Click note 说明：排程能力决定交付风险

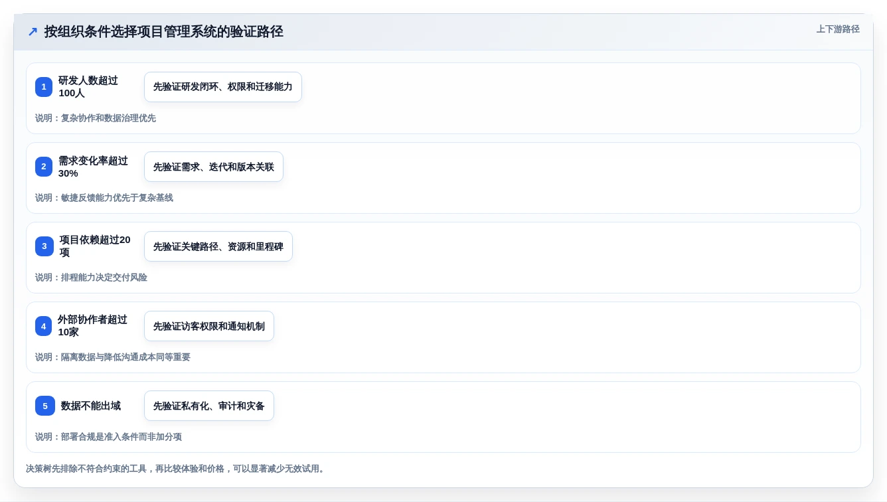tap(91, 278)
